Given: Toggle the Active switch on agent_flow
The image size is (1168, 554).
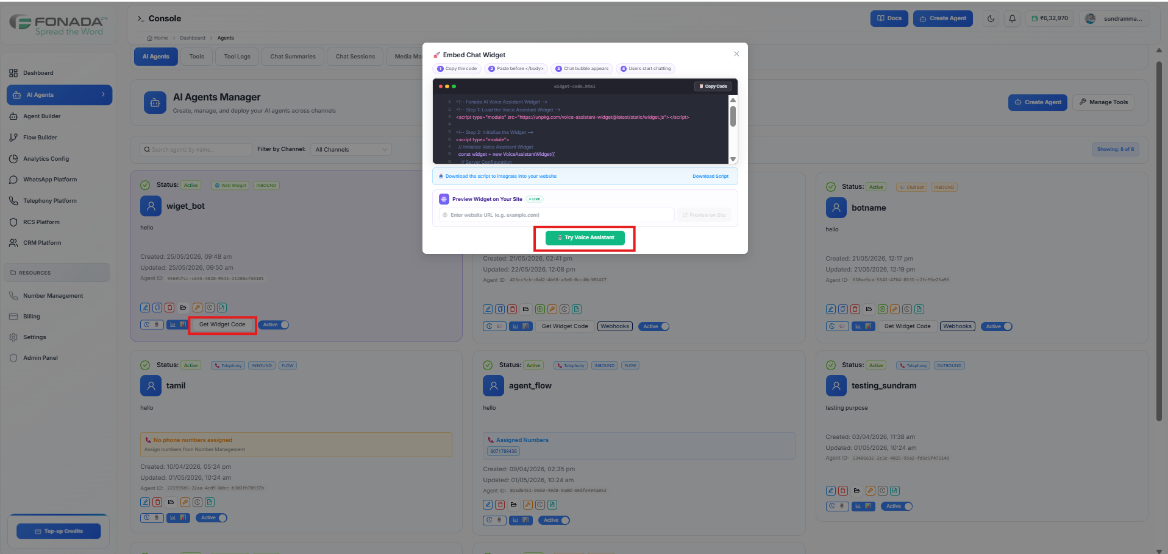Looking at the screenshot, I should pos(555,521).
